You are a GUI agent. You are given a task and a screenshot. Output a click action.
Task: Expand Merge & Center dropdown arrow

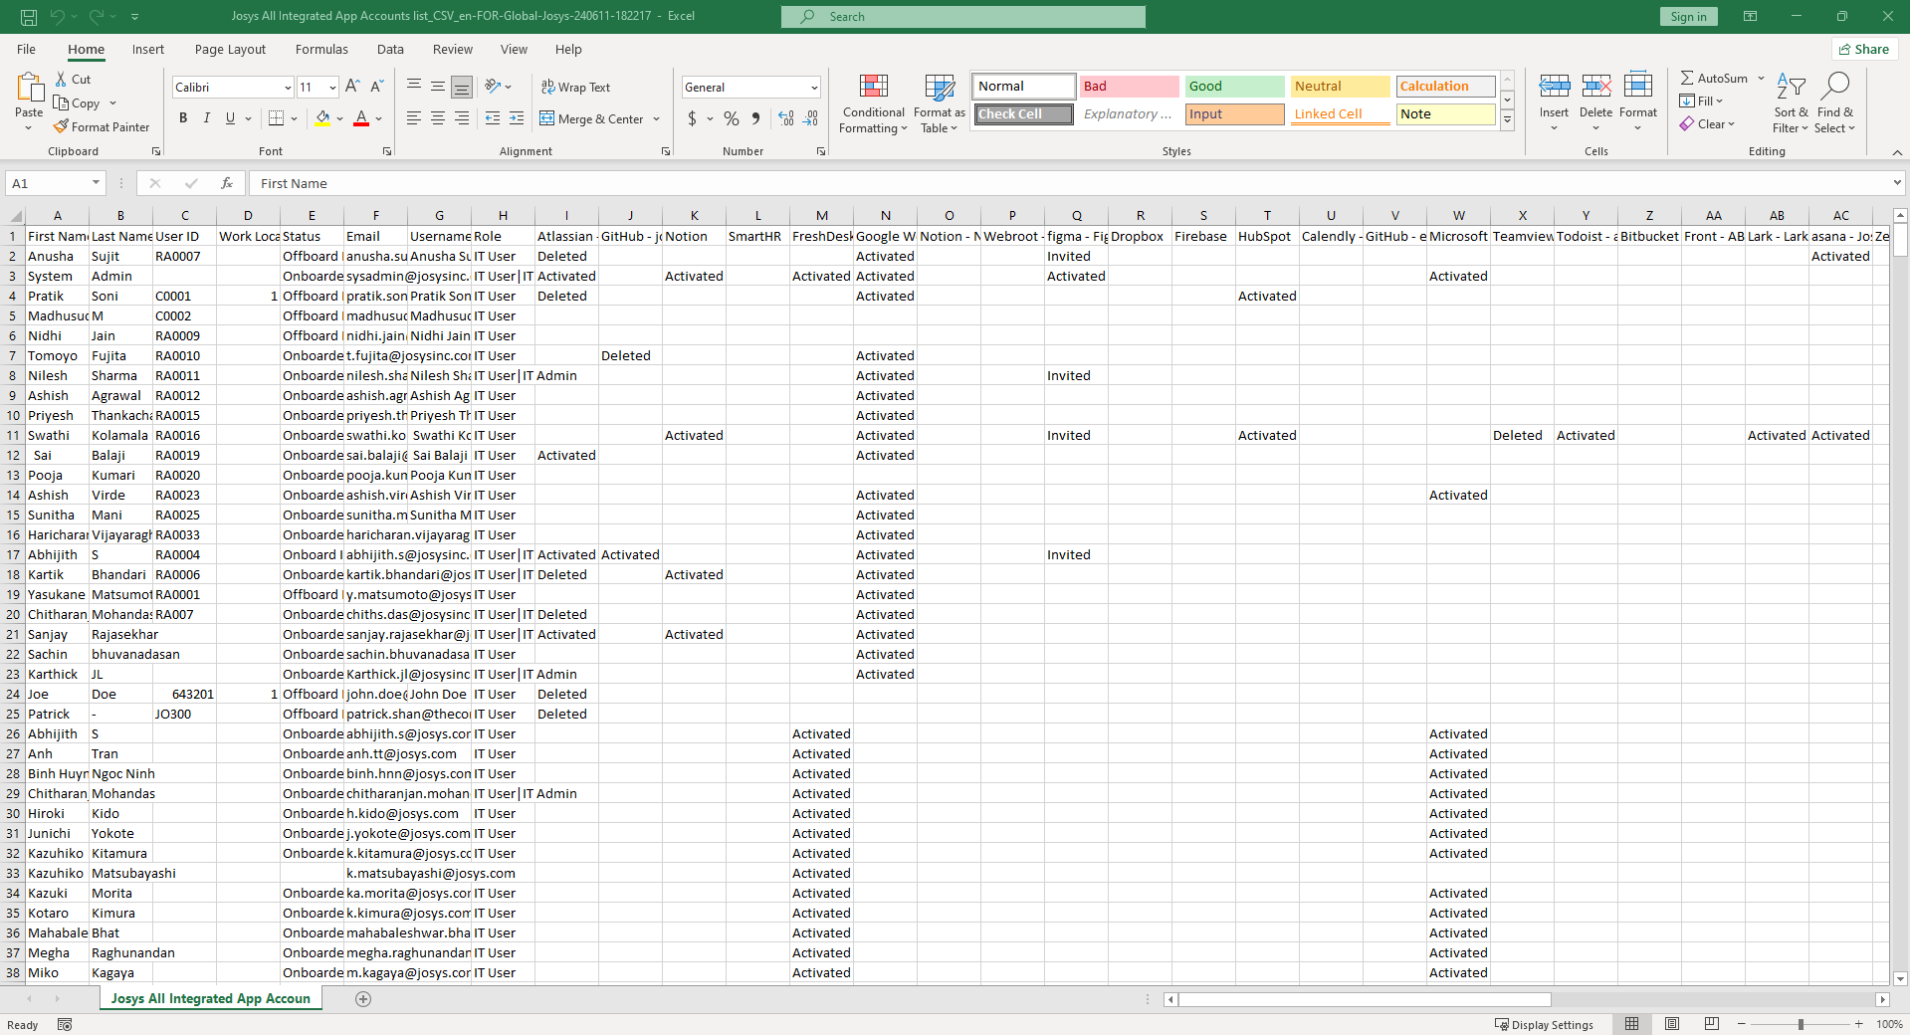657,119
